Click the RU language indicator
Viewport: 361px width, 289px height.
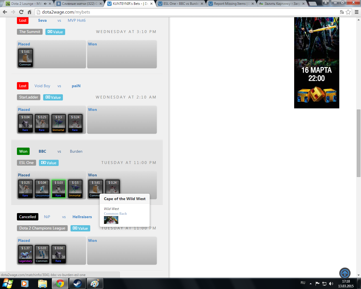coord(303,283)
